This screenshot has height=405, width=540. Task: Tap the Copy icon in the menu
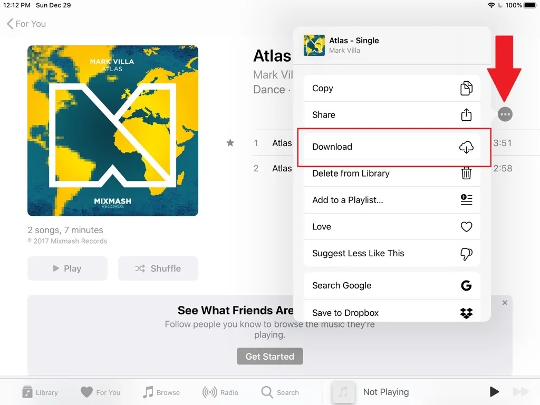coord(466,88)
